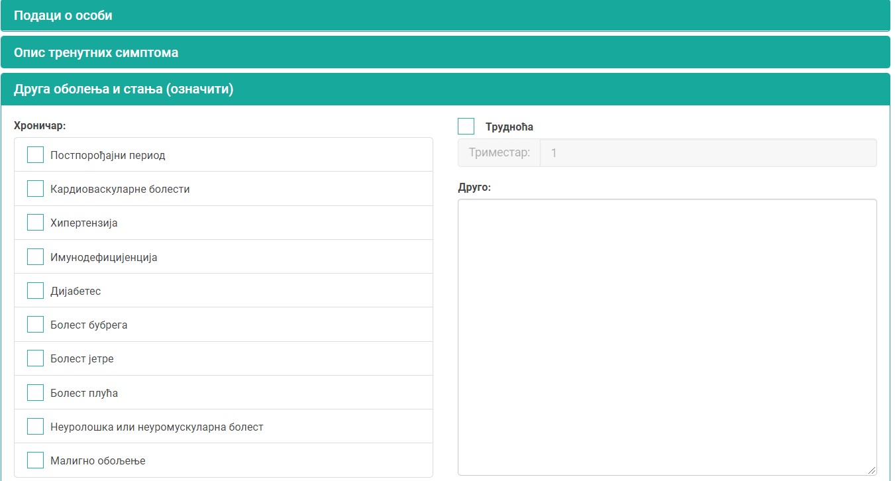Click the Хроничар label

click(40, 125)
